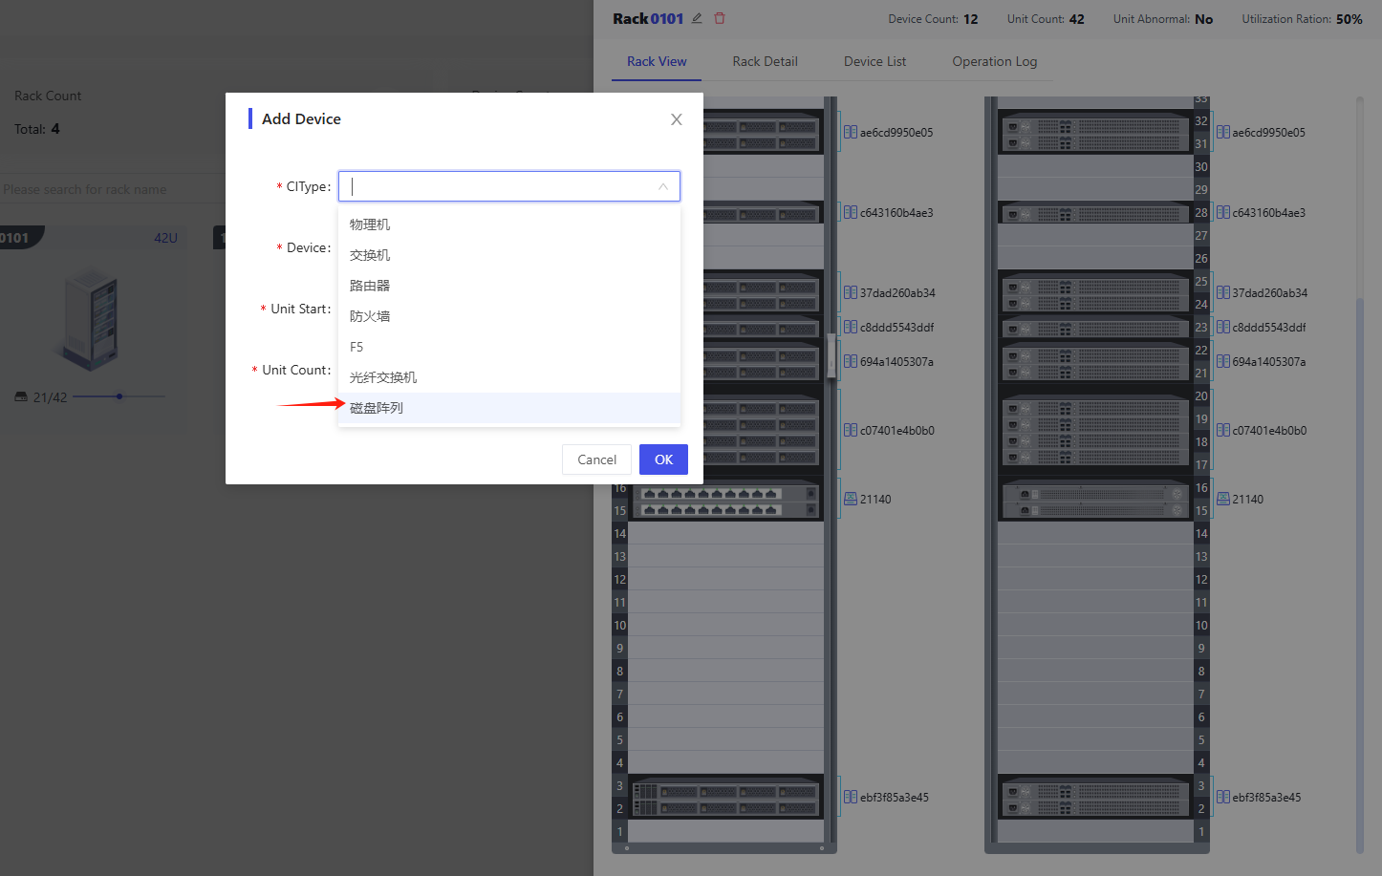Viewport: 1382px width, 876px height.
Task: Click server icon beside ae6cd9950e05 in front-view rack
Action: 851,133
